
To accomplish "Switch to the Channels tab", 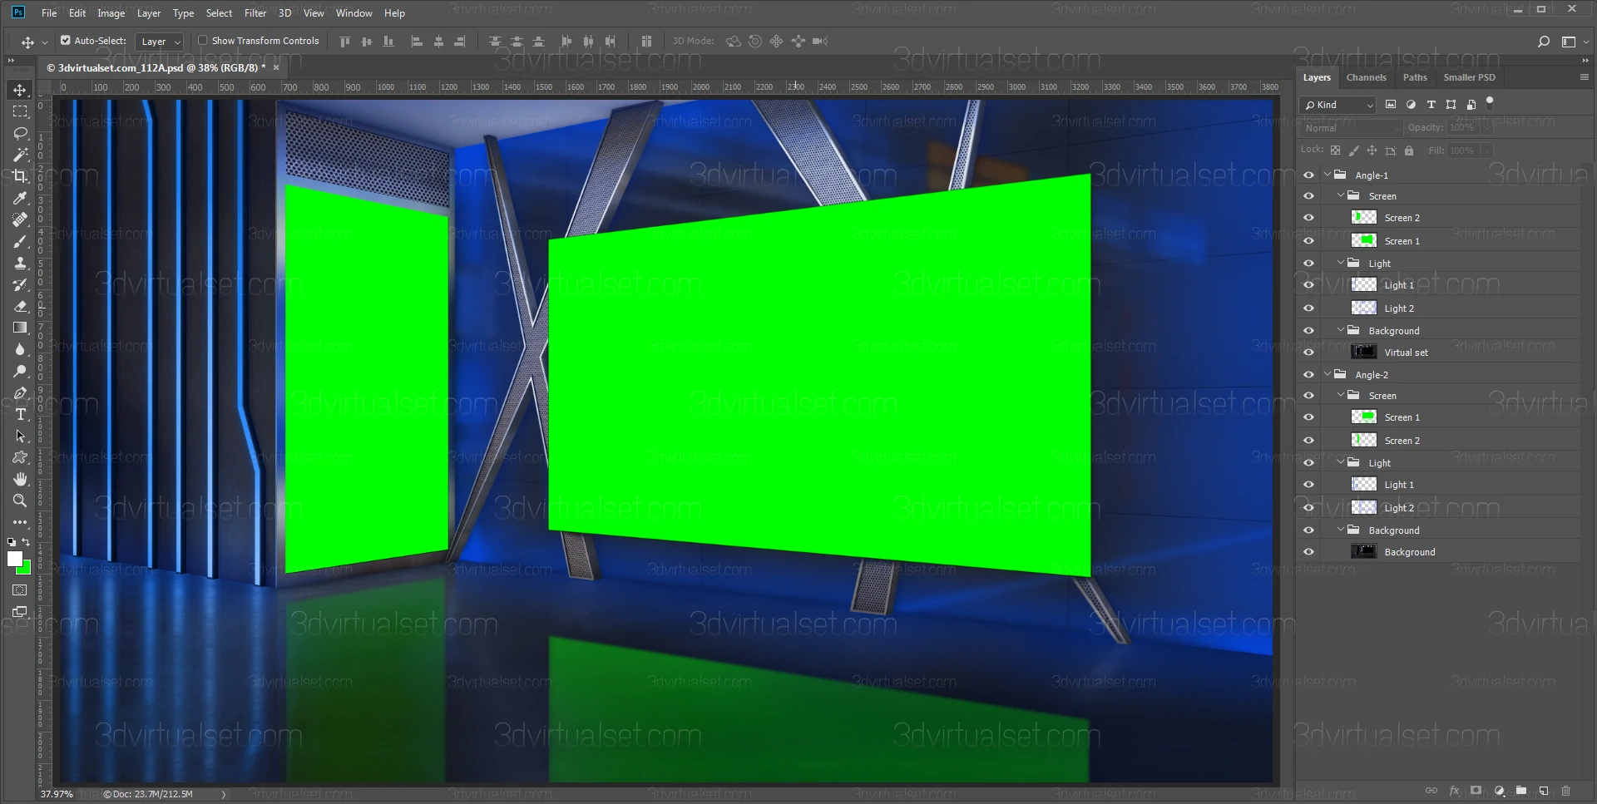I will coord(1366,77).
